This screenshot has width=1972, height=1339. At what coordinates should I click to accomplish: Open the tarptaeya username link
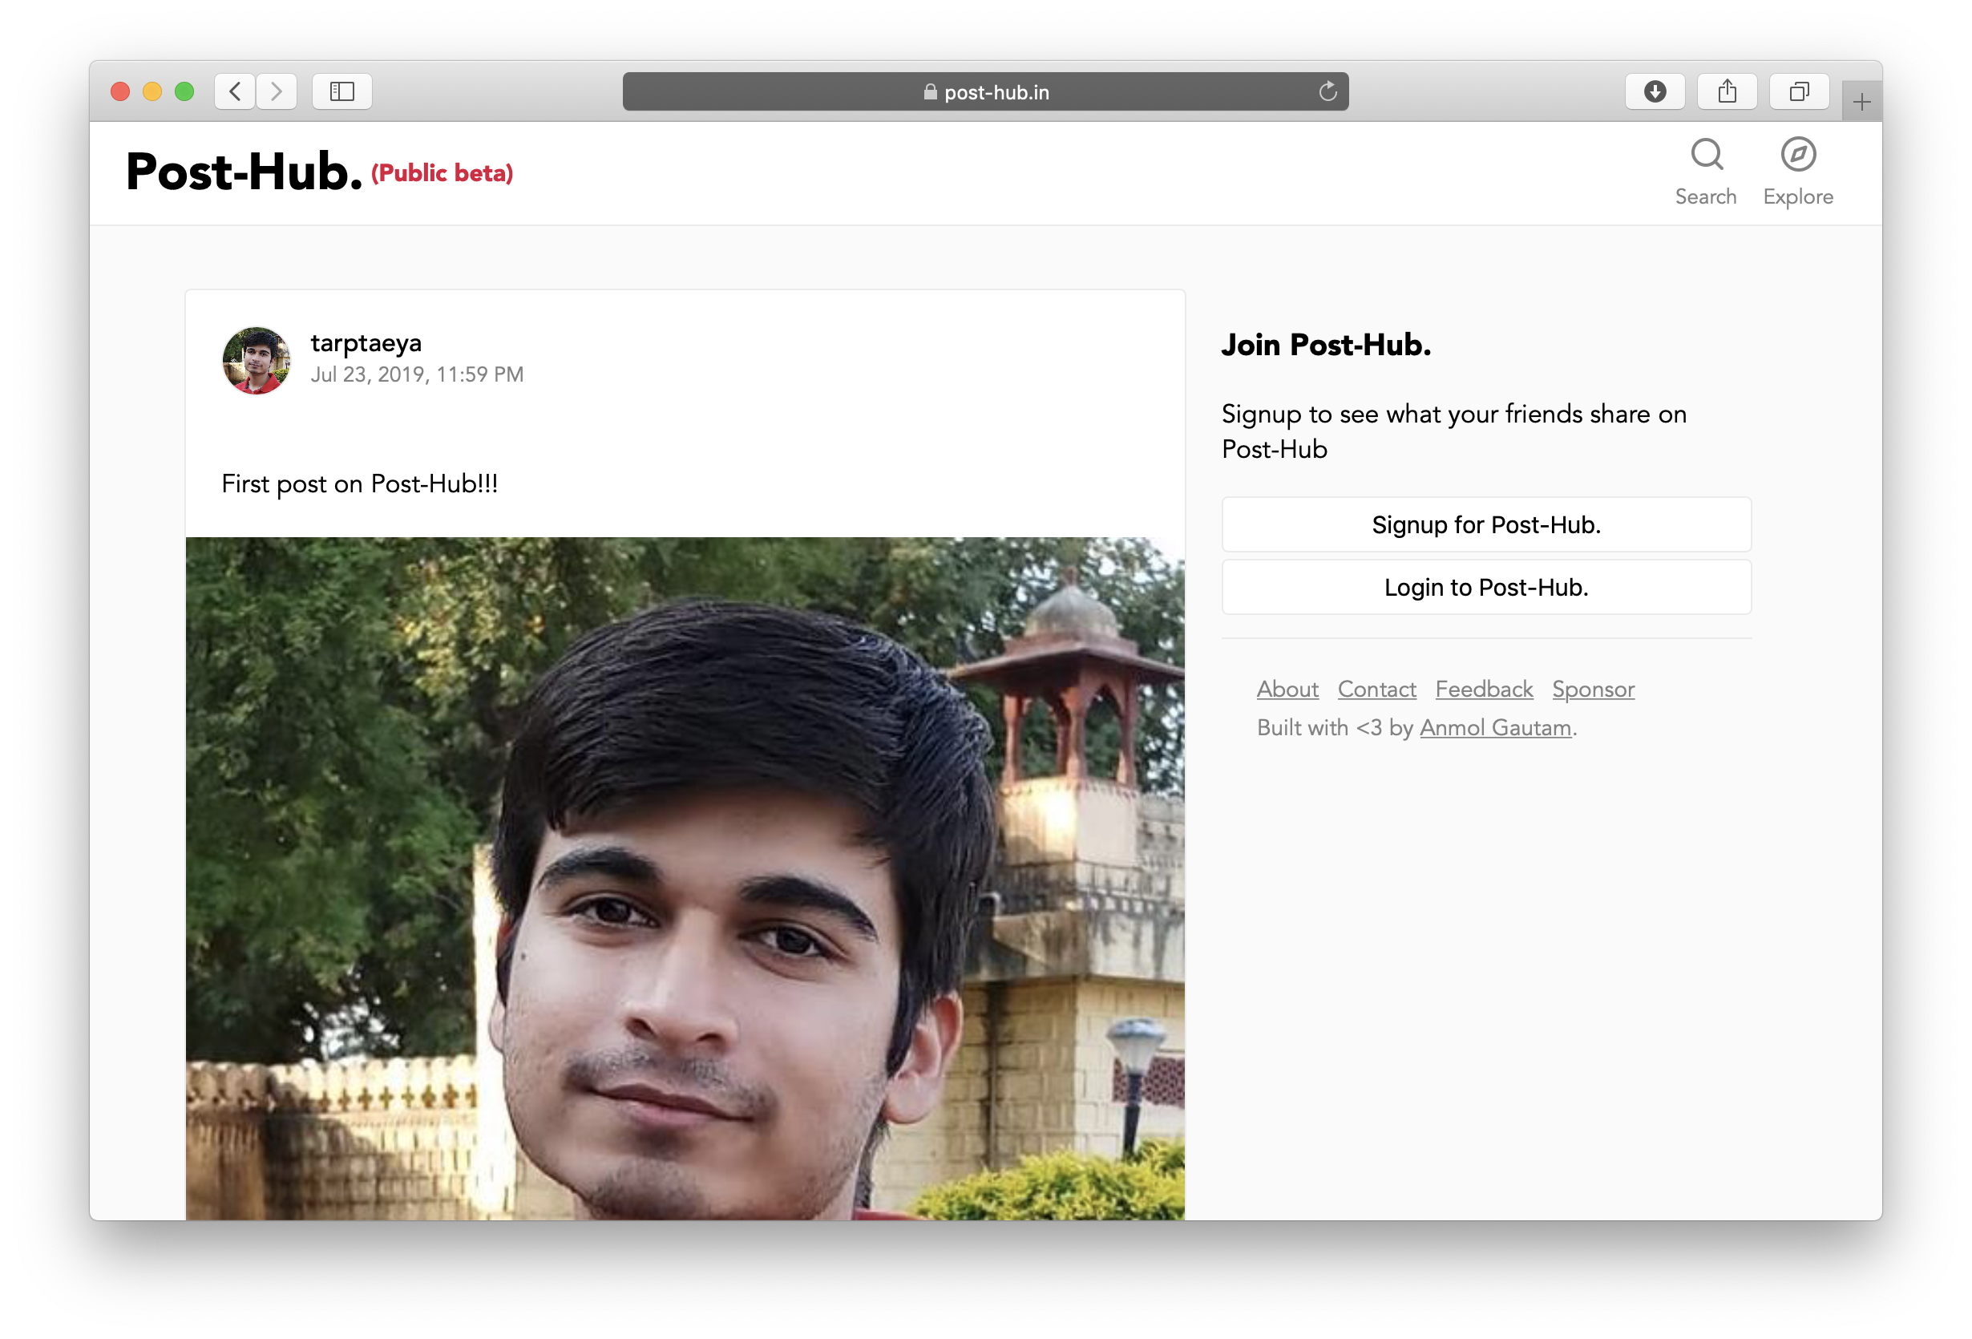tap(366, 343)
